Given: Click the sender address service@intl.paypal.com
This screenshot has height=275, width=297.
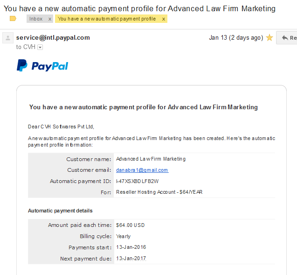Looking at the screenshot, I should (x=53, y=37).
